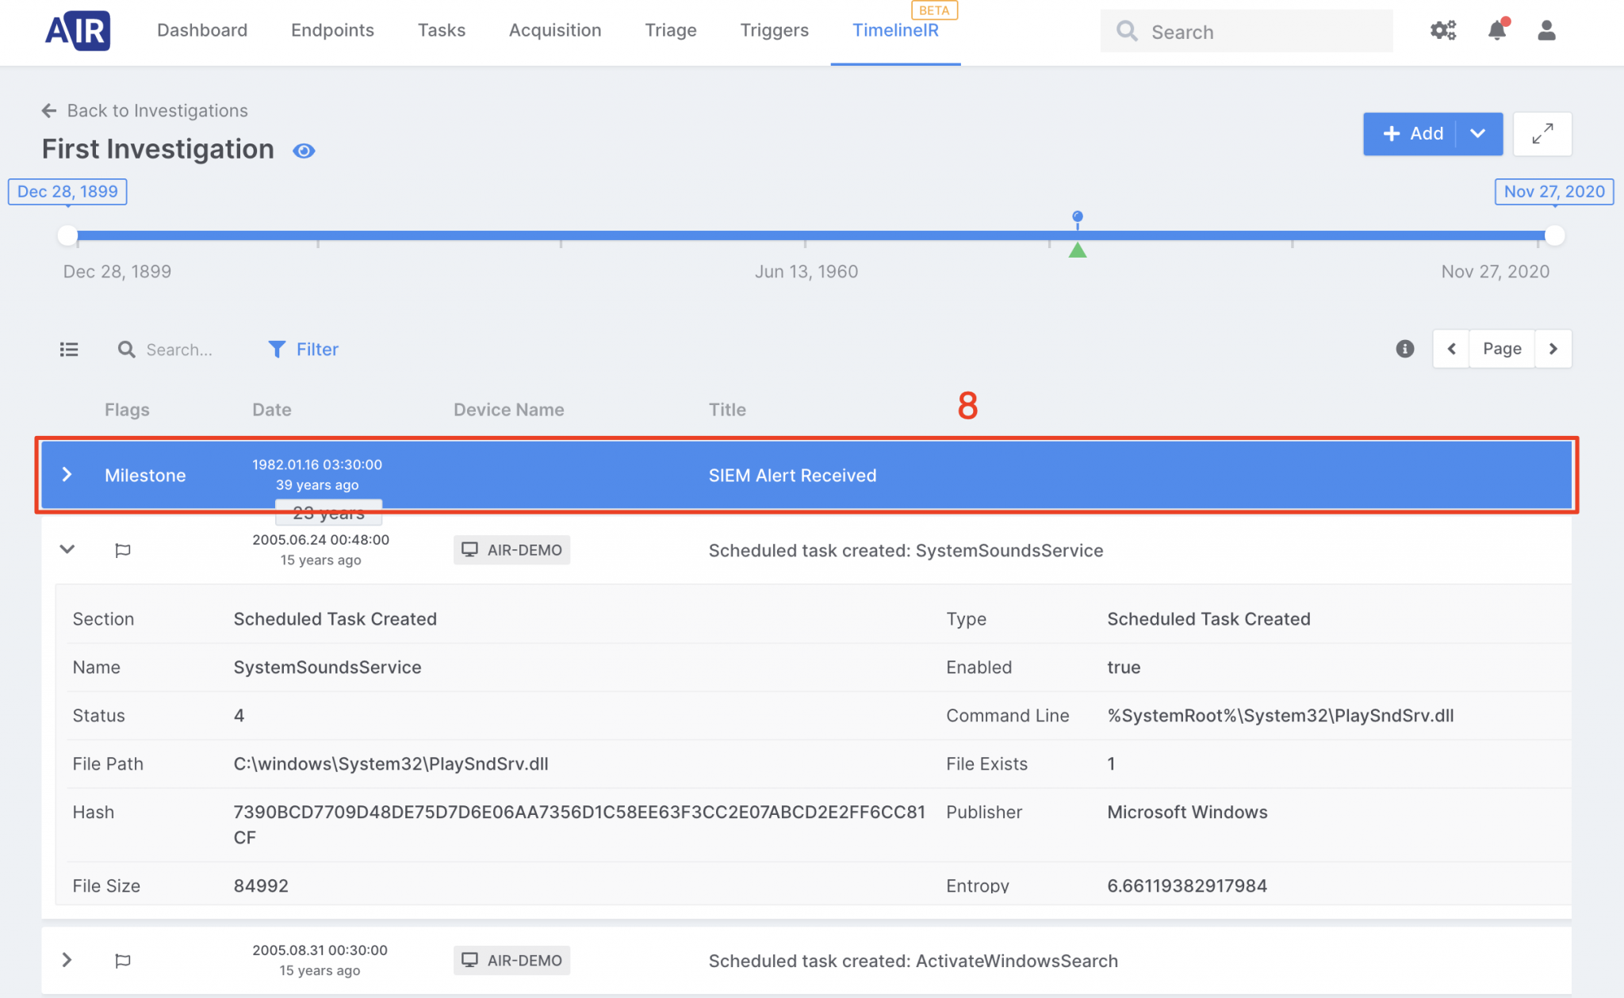Flag the ActivateWindowsSearch event
This screenshot has height=998, width=1624.
click(123, 961)
